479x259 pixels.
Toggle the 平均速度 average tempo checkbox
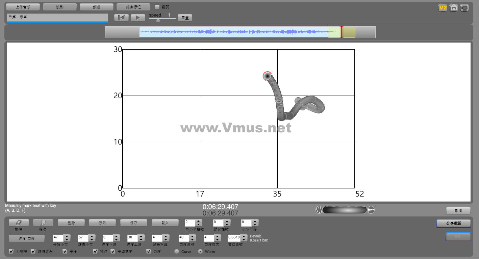(x=113, y=252)
